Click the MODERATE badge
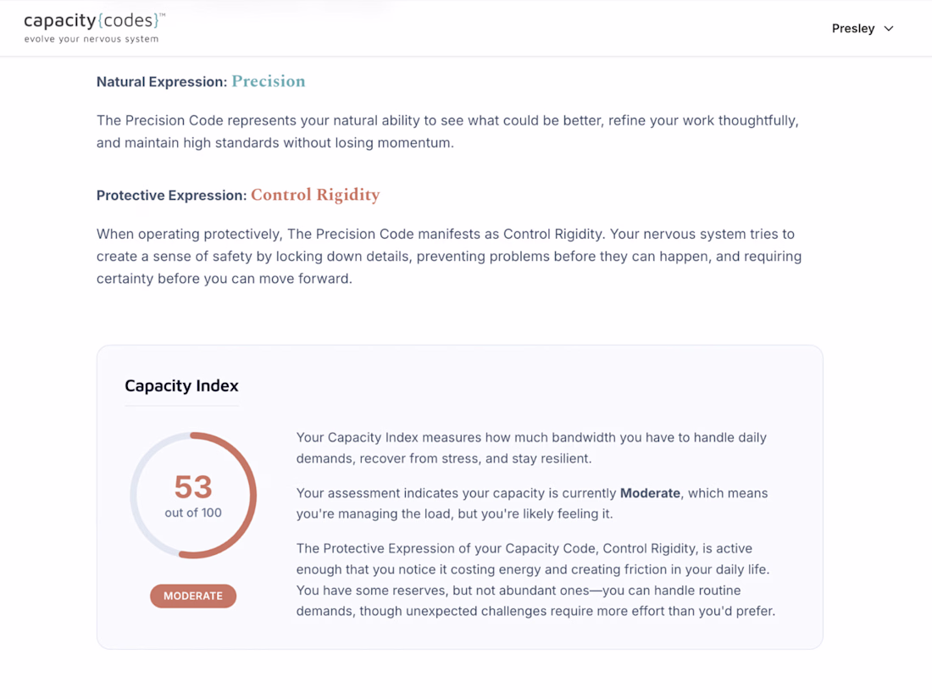The height and width of the screenshot is (699, 932). 193,596
